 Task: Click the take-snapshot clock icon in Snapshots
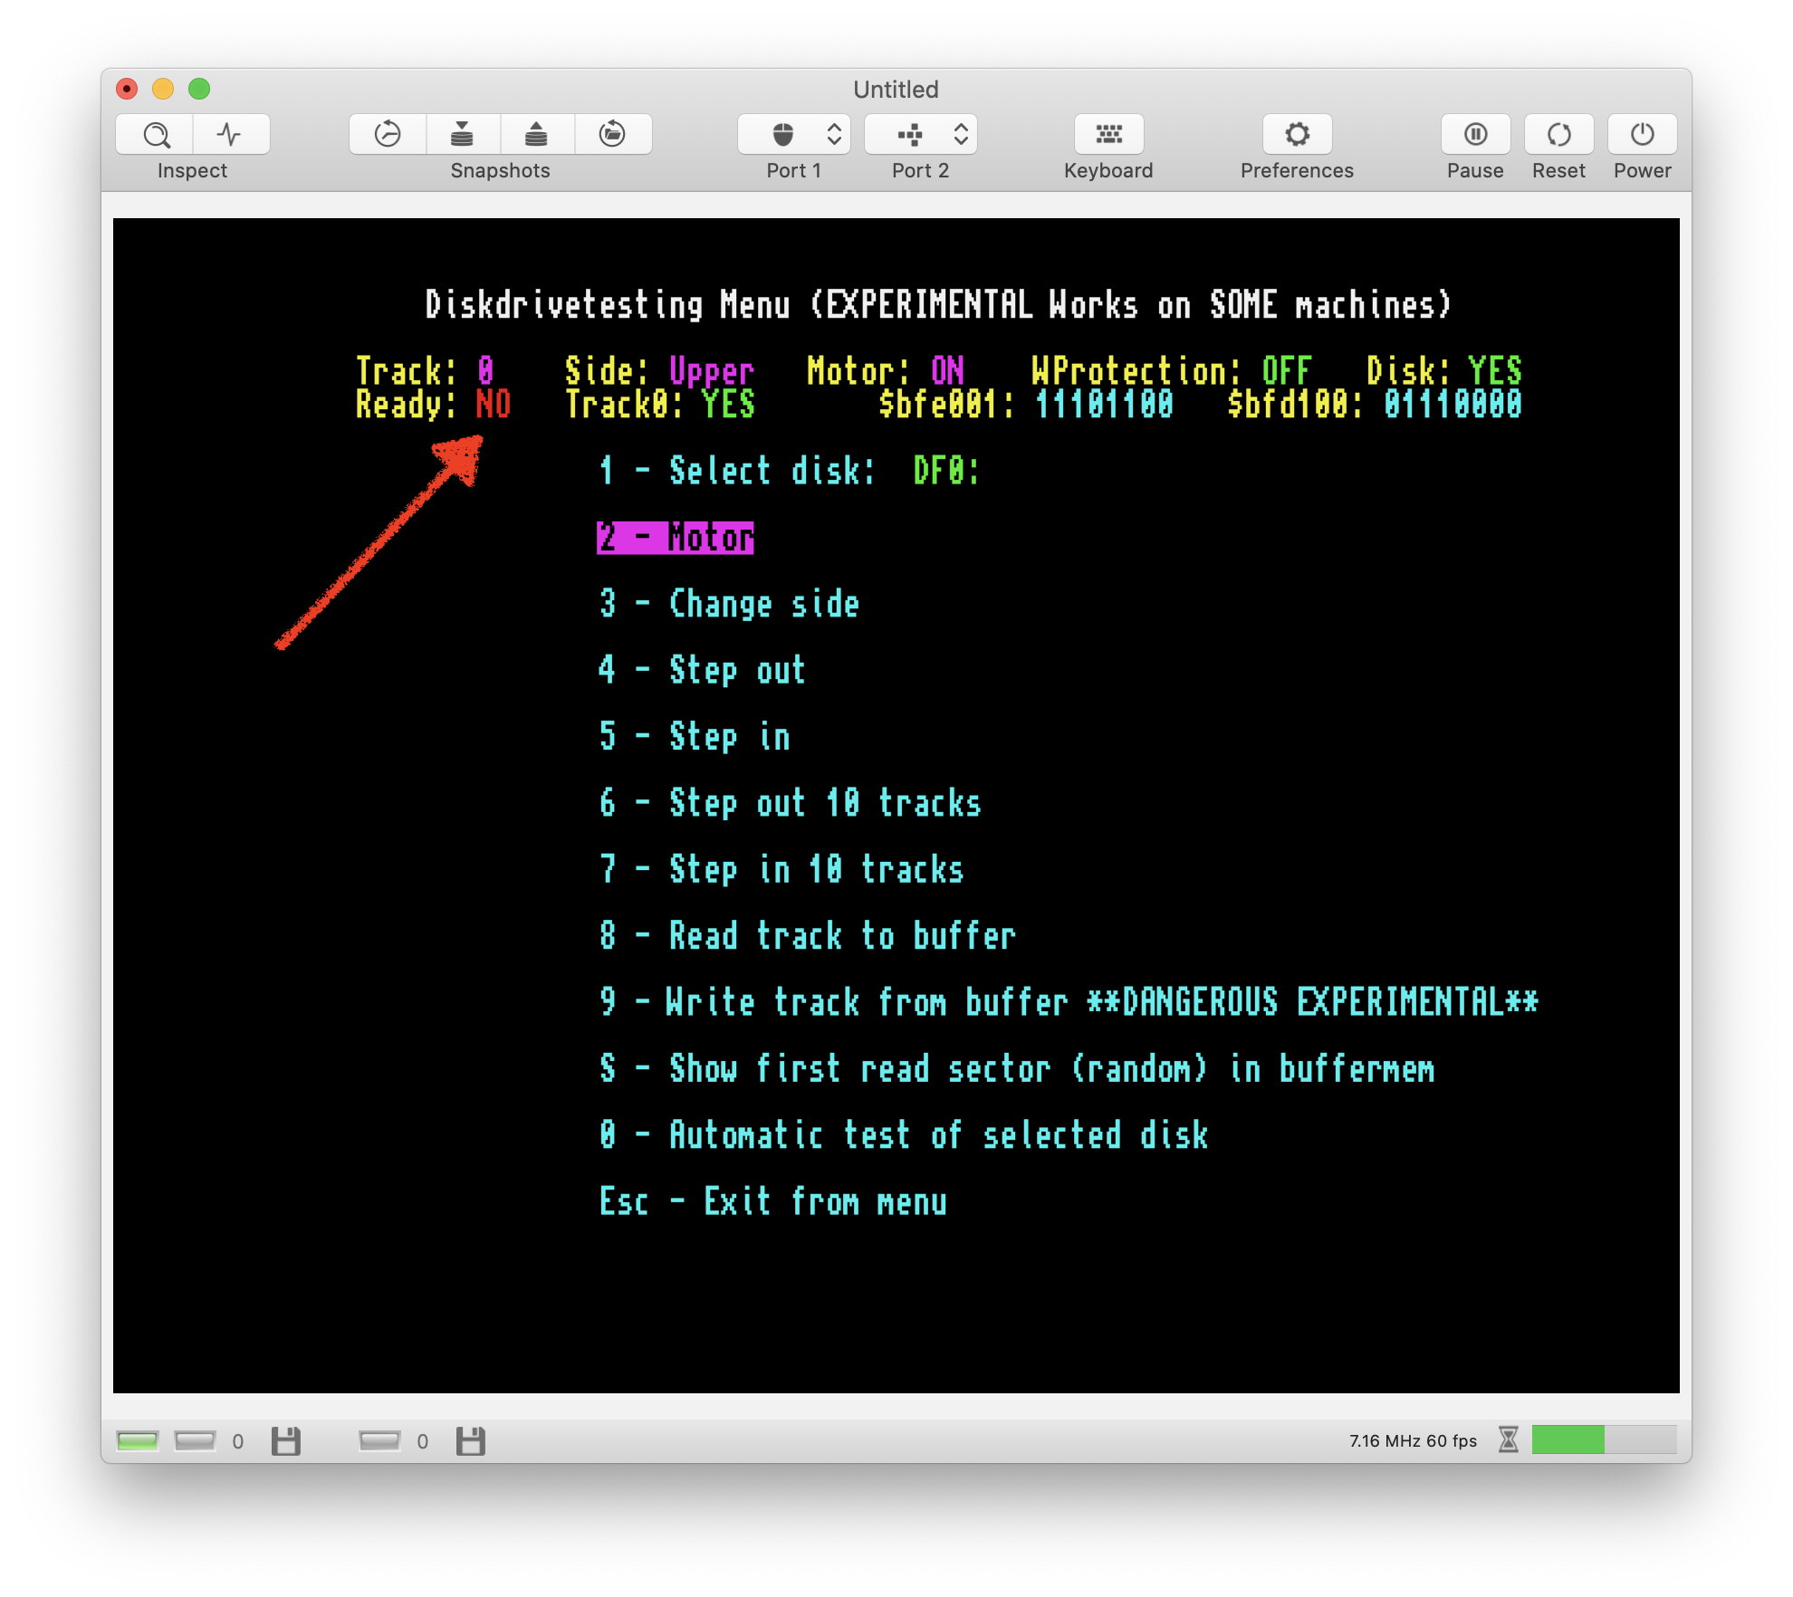pos(388,135)
